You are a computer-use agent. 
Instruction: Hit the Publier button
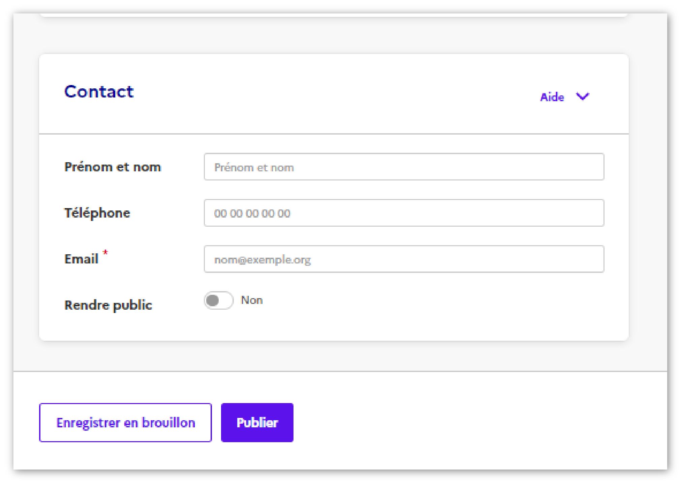tap(257, 423)
